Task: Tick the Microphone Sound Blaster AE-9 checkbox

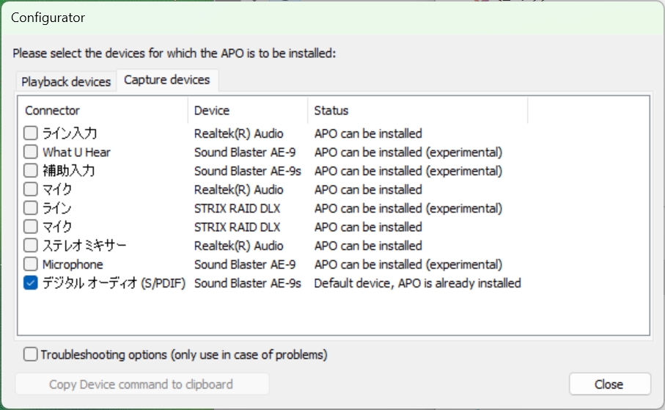Action: [x=30, y=265]
